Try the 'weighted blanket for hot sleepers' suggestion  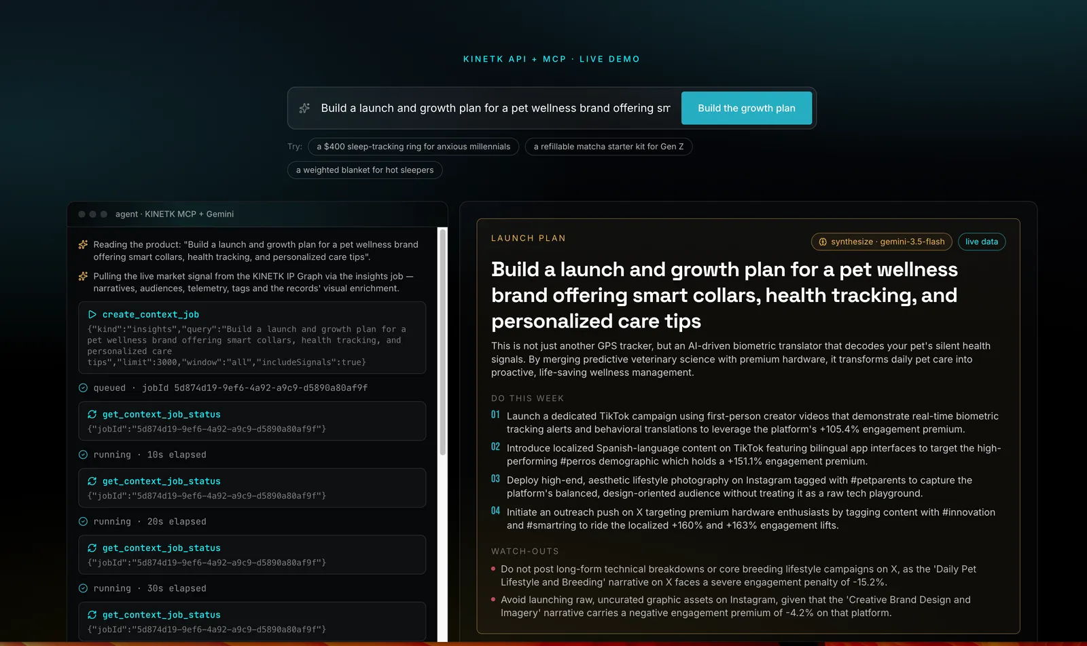tap(365, 170)
